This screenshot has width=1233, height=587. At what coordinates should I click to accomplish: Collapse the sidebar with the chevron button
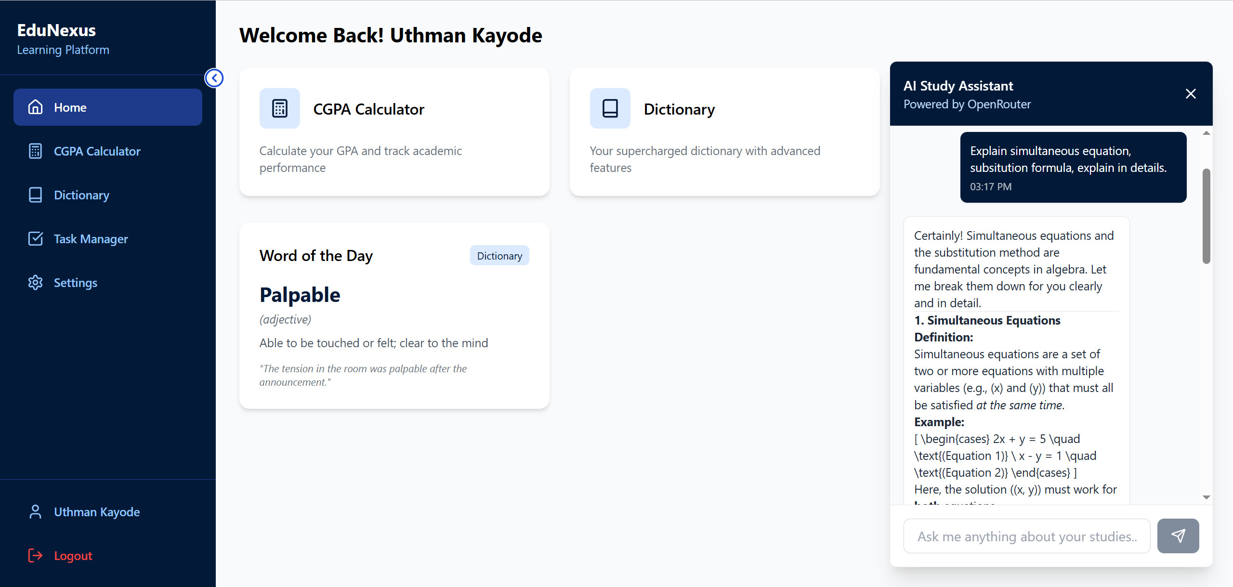pyautogui.click(x=214, y=78)
